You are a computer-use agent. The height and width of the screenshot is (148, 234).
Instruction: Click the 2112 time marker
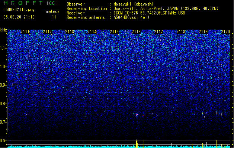tap(47, 32)
